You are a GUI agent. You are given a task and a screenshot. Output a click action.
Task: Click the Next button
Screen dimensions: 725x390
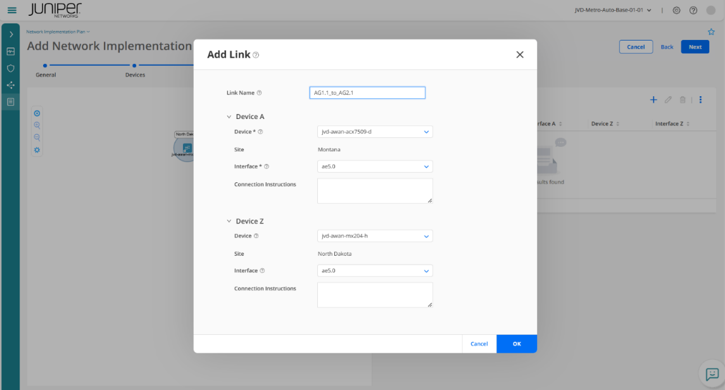[x=695, y=47]
